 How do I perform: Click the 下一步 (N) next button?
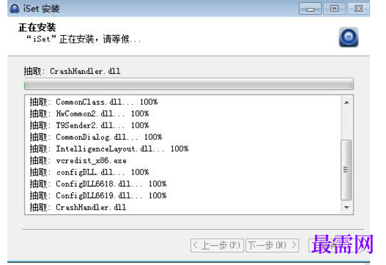coord(272,245)
